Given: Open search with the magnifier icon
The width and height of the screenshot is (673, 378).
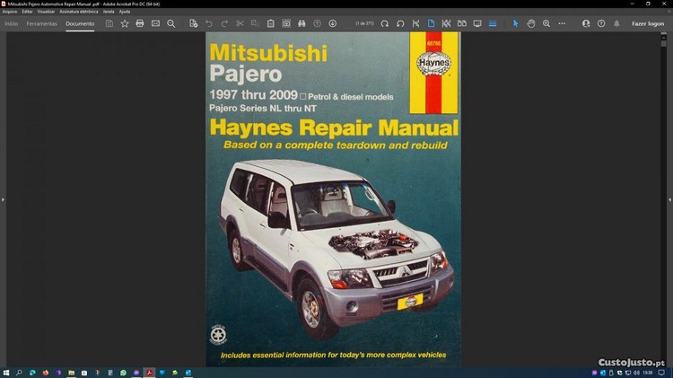Looking at the screenshot, I should (171, 23).
